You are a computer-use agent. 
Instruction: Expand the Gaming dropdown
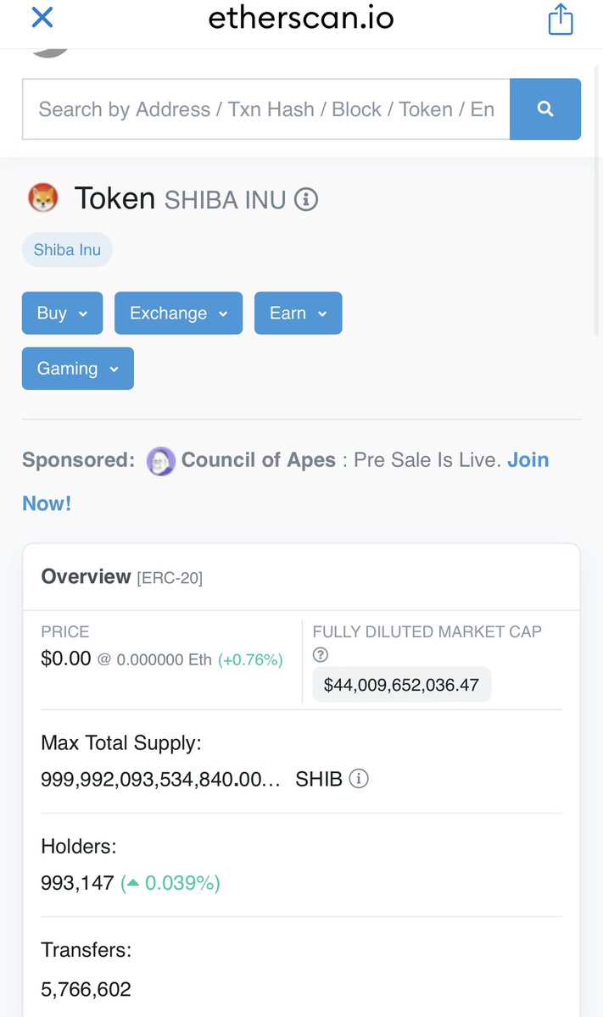[x=78, y=369]
